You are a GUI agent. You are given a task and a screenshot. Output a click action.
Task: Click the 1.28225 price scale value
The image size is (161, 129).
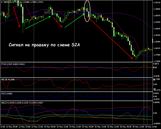tap(157, 48)
